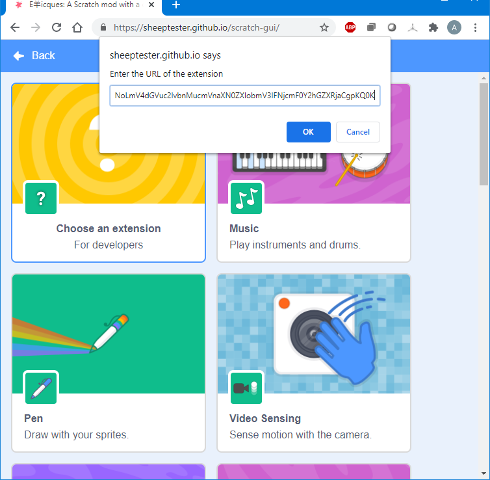
Task: Go back with browser back arrow
Action: pos(15,27)
